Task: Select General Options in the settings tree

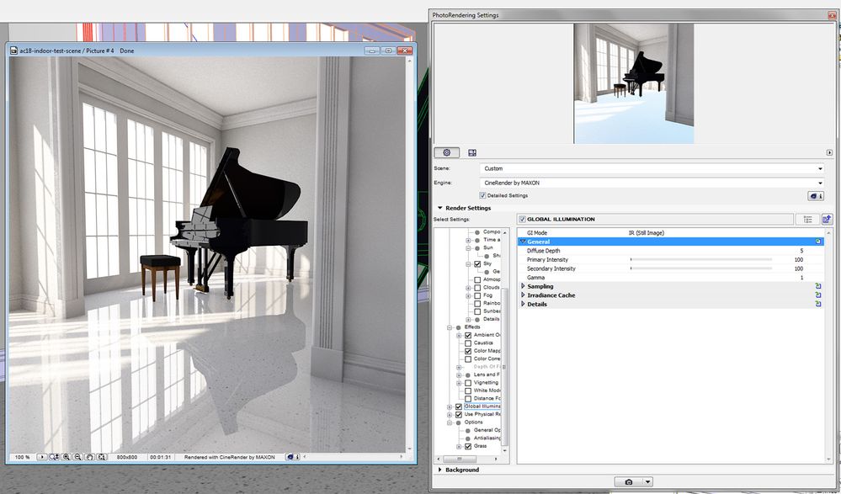Action: (x=487, y=430)
